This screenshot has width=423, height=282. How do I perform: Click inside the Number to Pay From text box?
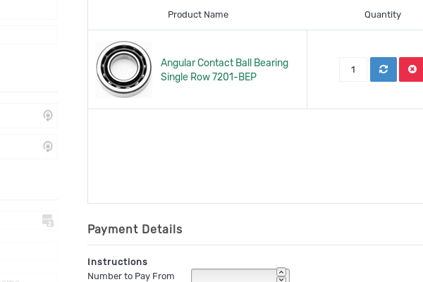[x=233, y=276]
